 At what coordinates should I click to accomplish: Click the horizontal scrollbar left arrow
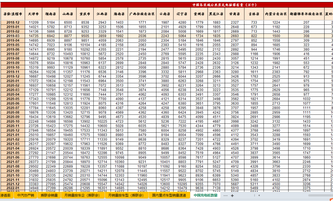tap(259, 196)
